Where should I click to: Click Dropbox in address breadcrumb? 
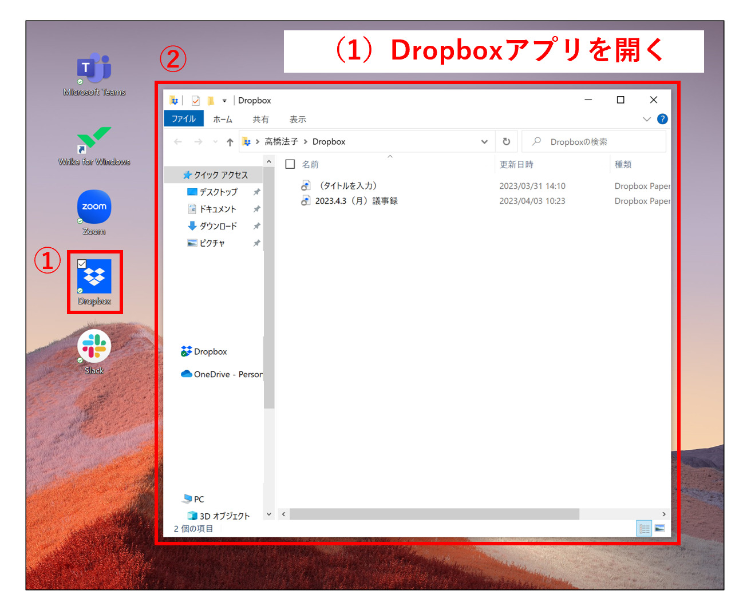tap(329, 141)
